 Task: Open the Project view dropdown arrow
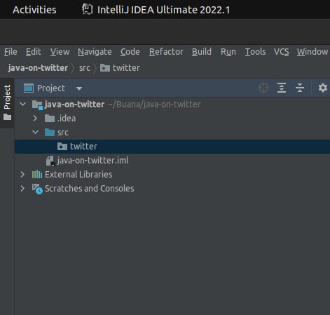79,88
